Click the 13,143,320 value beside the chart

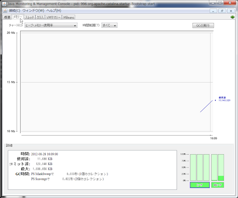click(x=224, y=100)
